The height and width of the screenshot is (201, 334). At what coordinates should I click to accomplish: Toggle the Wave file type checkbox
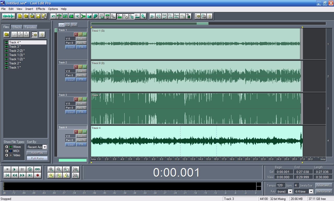7,147
